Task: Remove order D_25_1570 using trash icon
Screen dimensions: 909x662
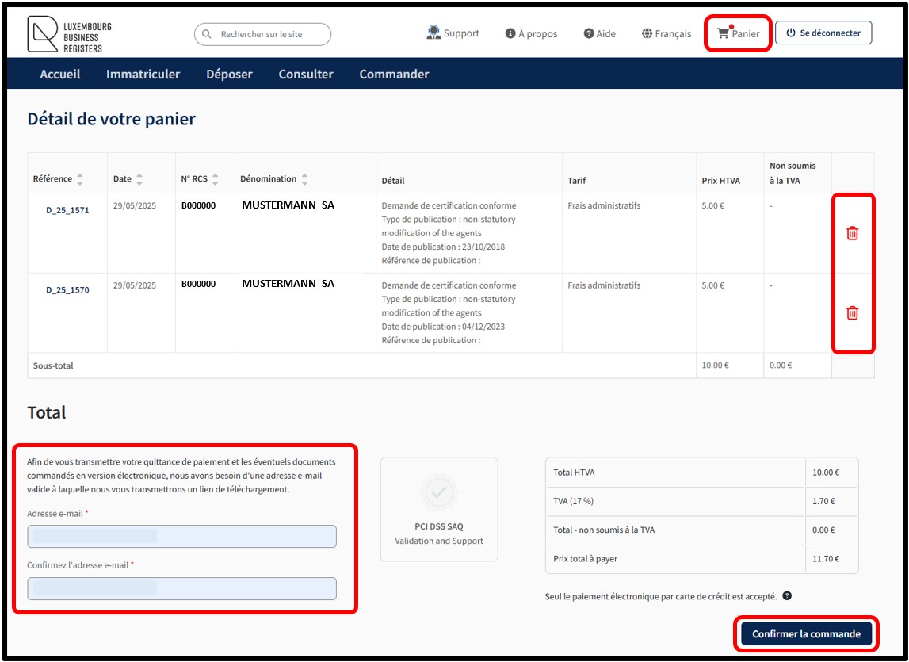Action: (x=852, y=312)
